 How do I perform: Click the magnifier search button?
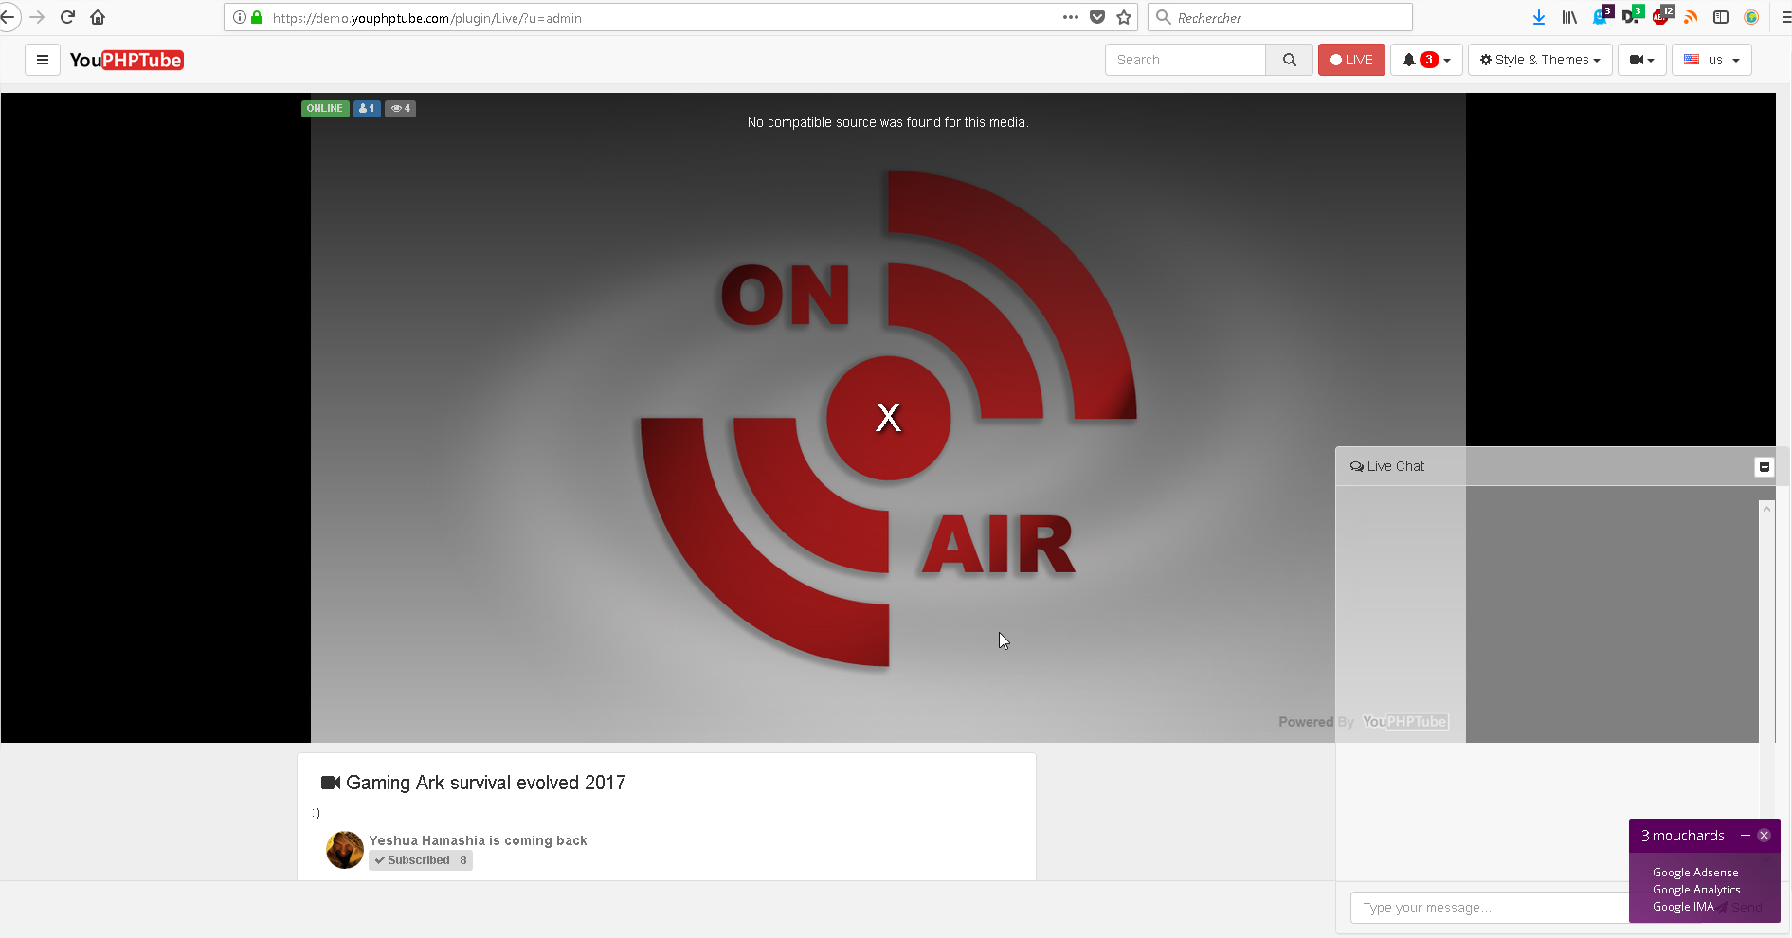[x=1289, y=60]
